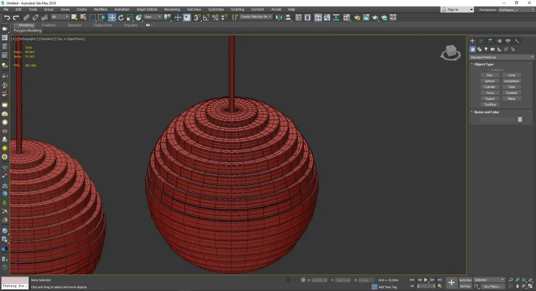
Task: Click the Undo arrow icon
Action: click(7, 17)
